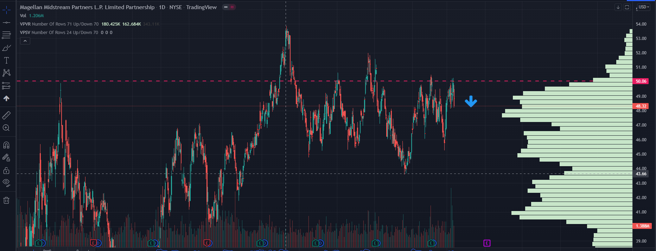This screenshot has height=251, width=656.
Task: Select the Text annotation tool
Action: point(6,60)
